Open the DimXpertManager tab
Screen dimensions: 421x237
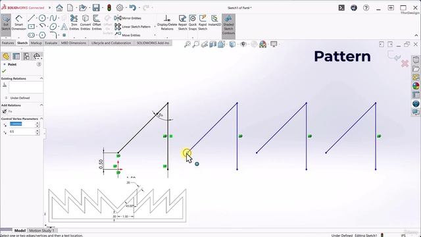(37, 56)
